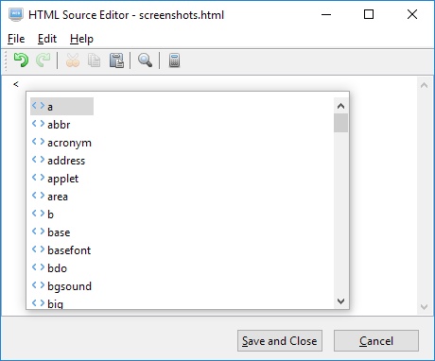
Task: Click the Cut scissors icon
Action: tap(73, 60)
